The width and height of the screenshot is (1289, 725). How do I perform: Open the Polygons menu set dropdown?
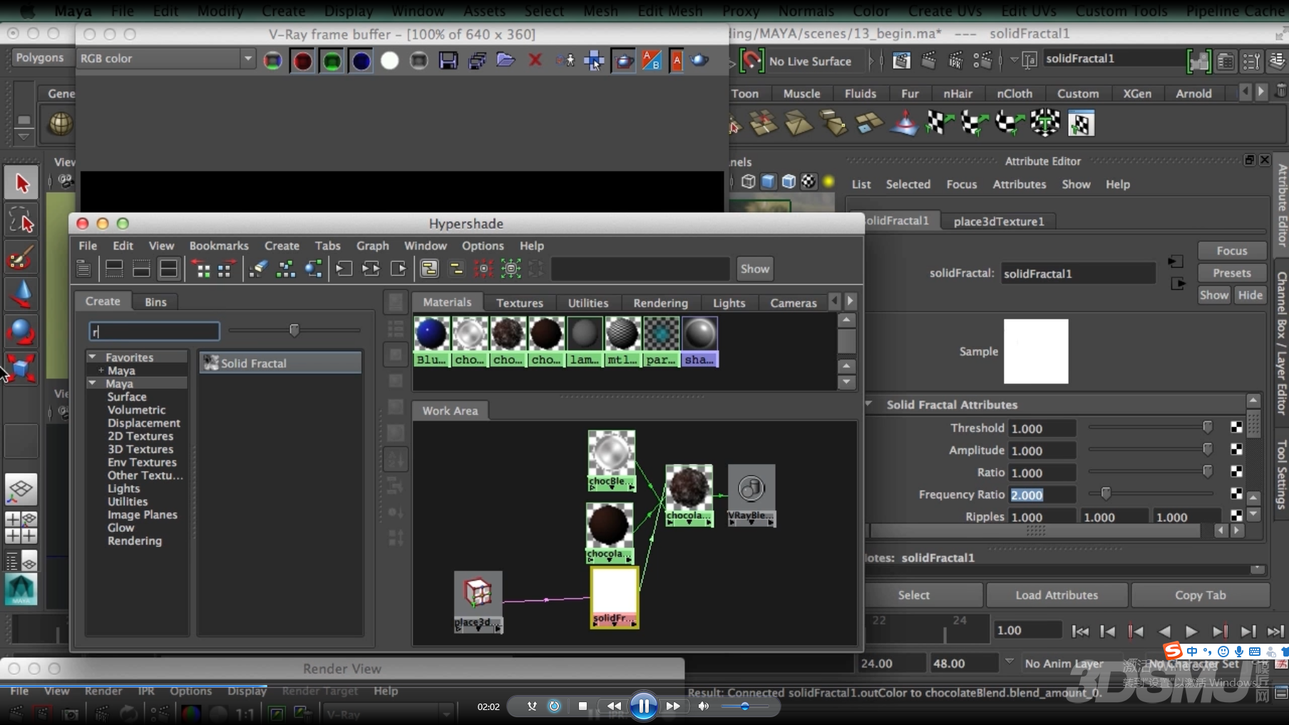pos(39,58)
